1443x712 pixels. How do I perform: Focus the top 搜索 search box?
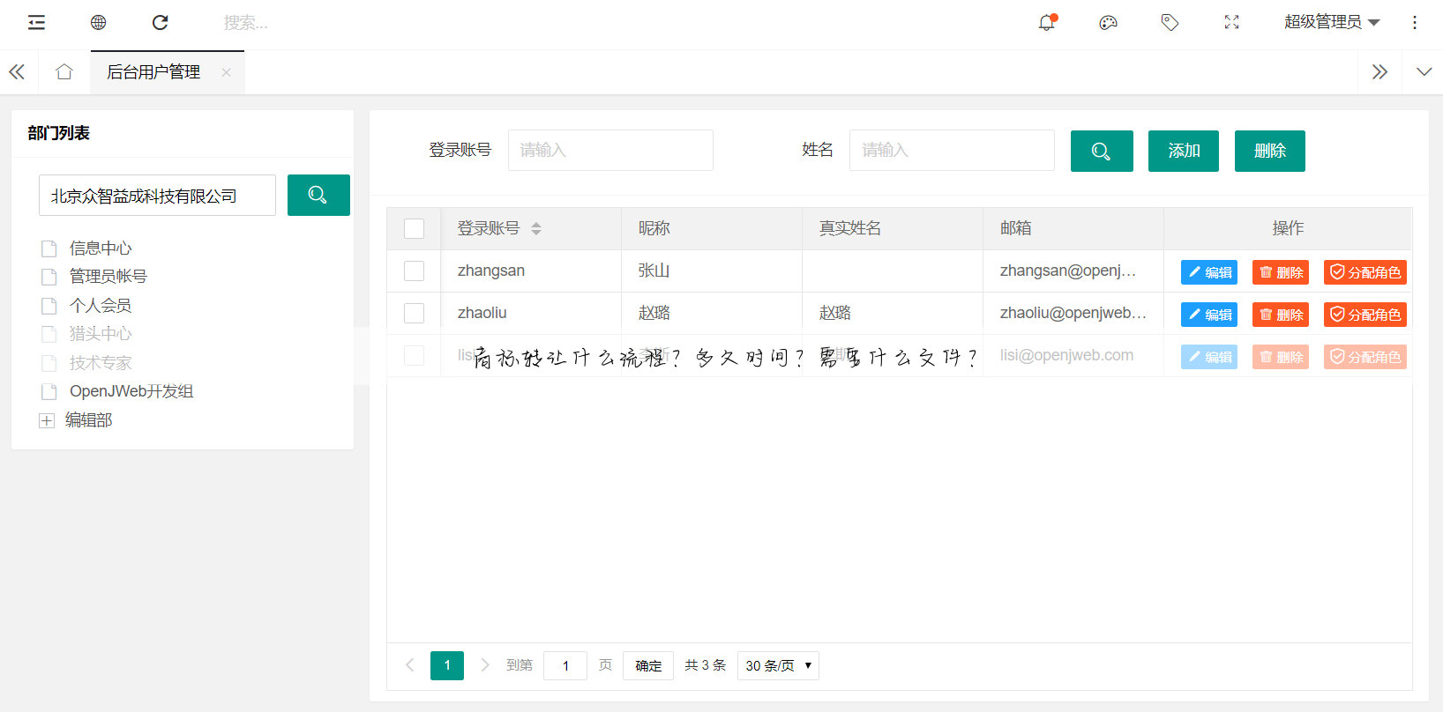coord(246,23)
